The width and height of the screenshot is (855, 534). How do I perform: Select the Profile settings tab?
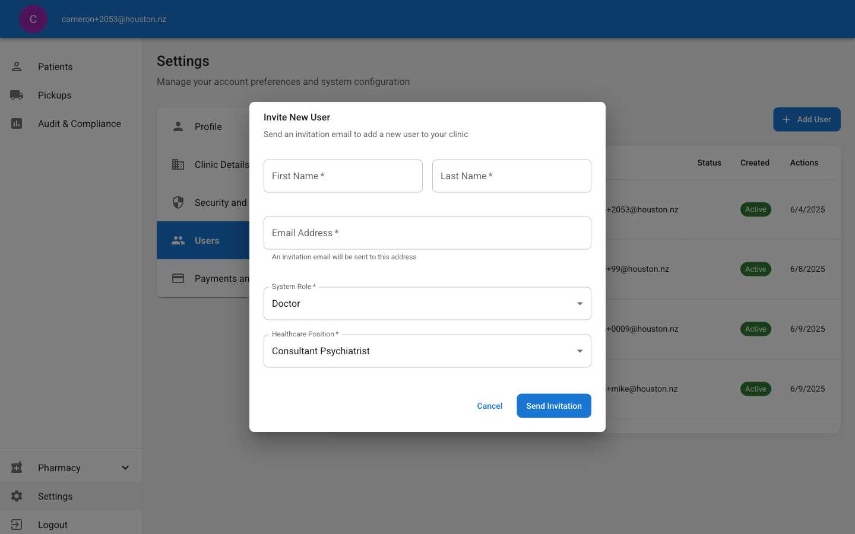click(203, 126)
